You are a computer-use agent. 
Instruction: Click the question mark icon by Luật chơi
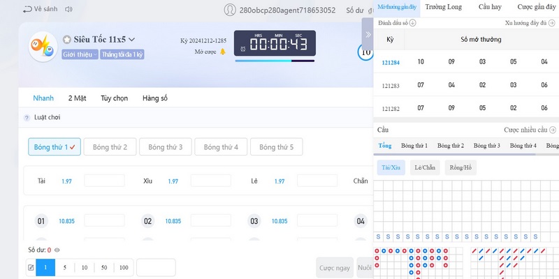coord(27,118)
